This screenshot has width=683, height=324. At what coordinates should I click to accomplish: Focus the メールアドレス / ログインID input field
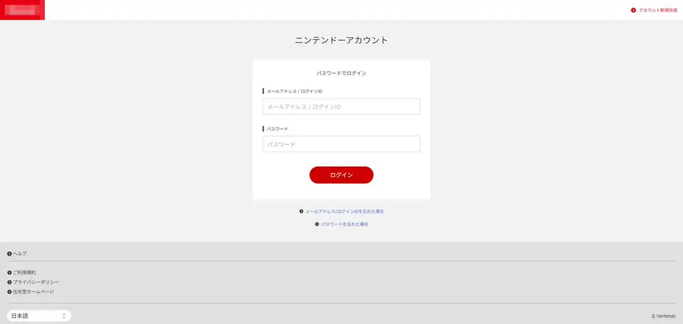click(341, 106)
